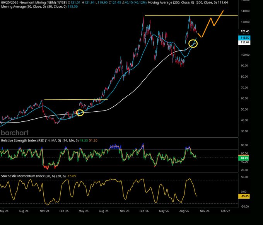Viewport: 263px width, 225px height.
Task: Click the L119.90 low price value
Action: pyautogui.click(x=101, y=3)
